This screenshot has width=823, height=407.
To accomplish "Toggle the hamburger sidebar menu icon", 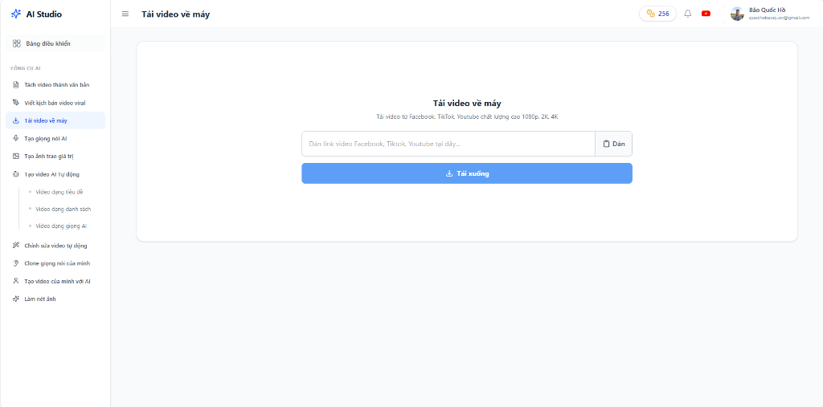I will coord(125,14).
